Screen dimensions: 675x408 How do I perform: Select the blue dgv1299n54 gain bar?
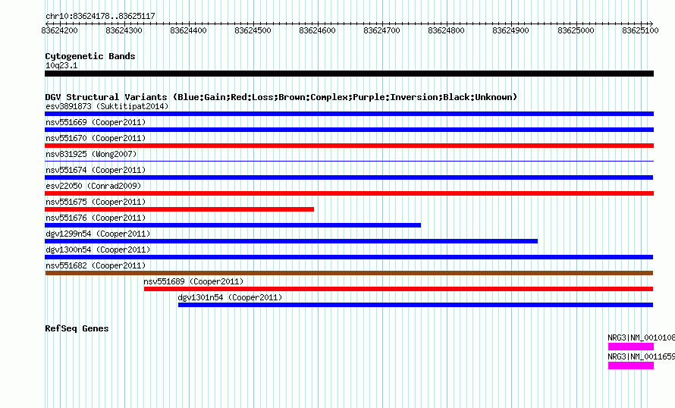(291, 241)
